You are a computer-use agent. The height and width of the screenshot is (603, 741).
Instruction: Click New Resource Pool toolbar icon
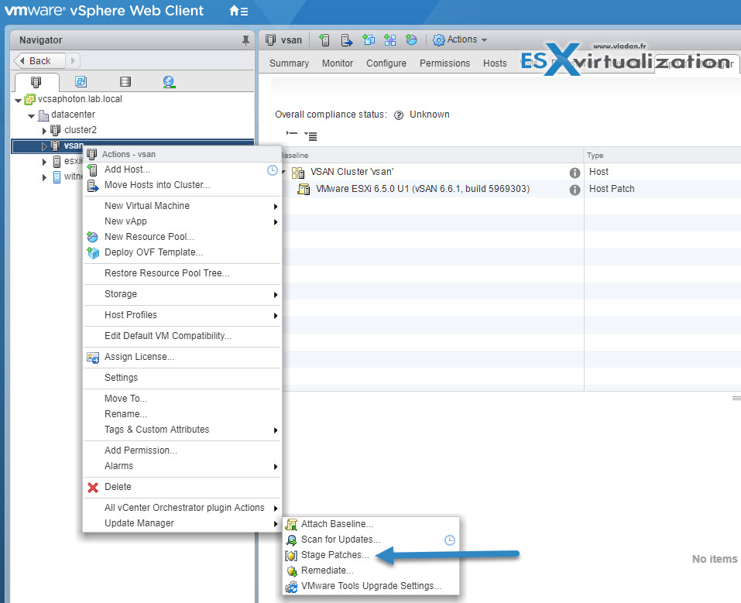click(411, 40)
